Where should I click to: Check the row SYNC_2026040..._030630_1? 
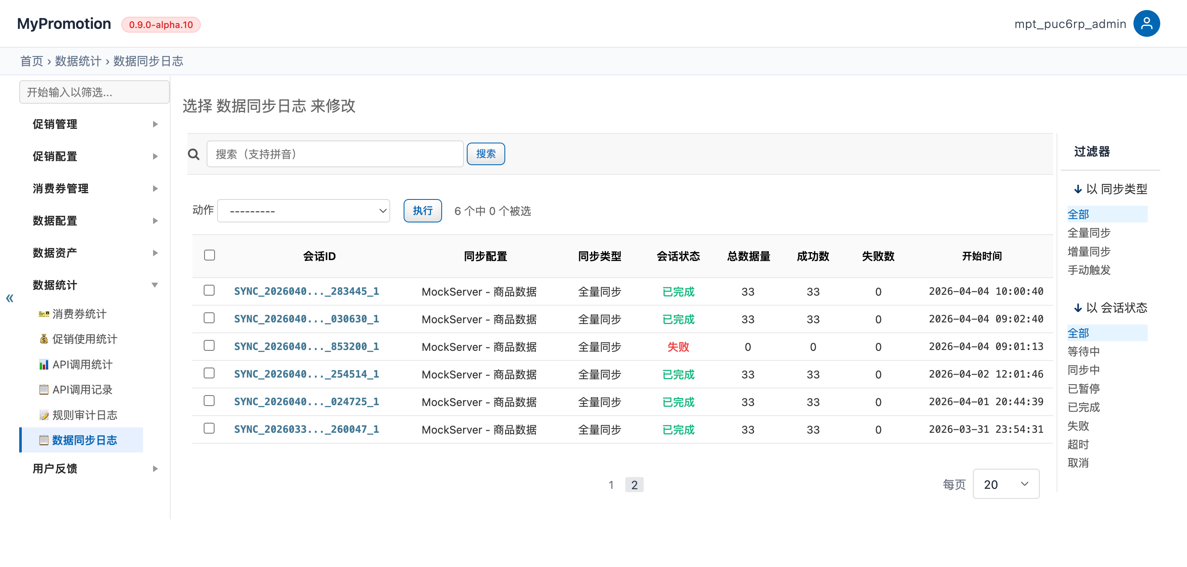209,318
